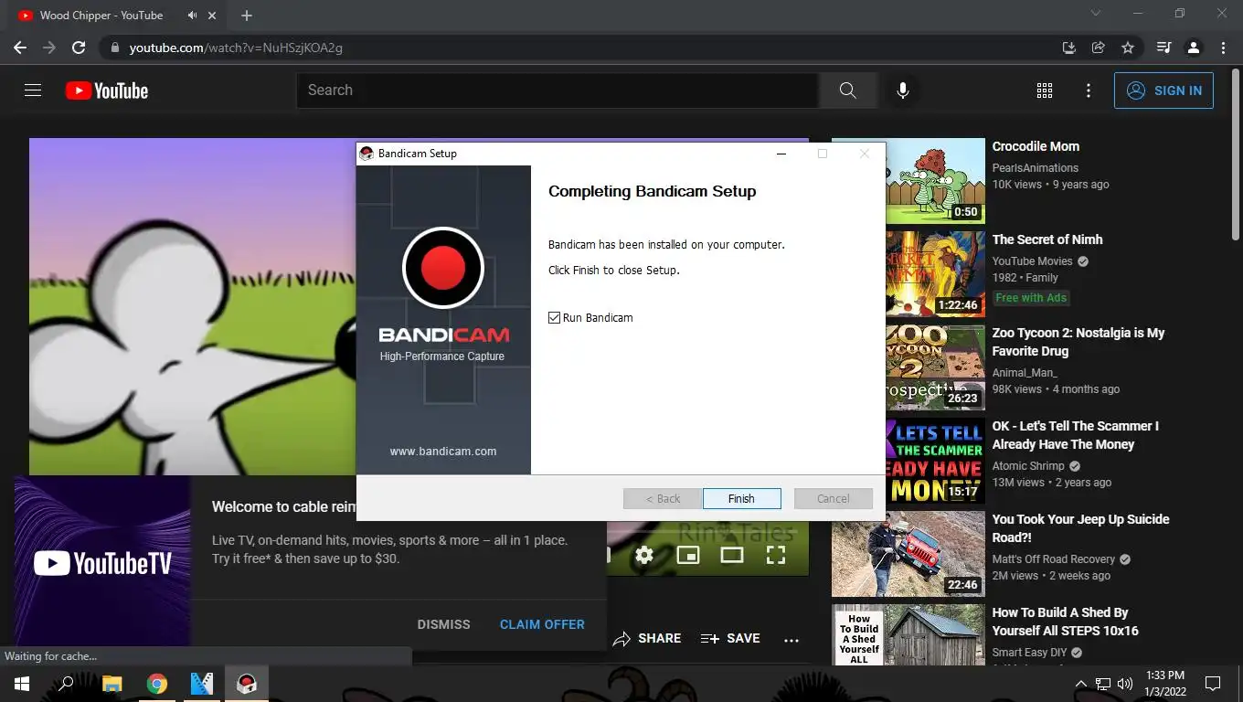Click CLAIM OFFER on the promo
Screen dimensions: 1243x702
[542, 624]
